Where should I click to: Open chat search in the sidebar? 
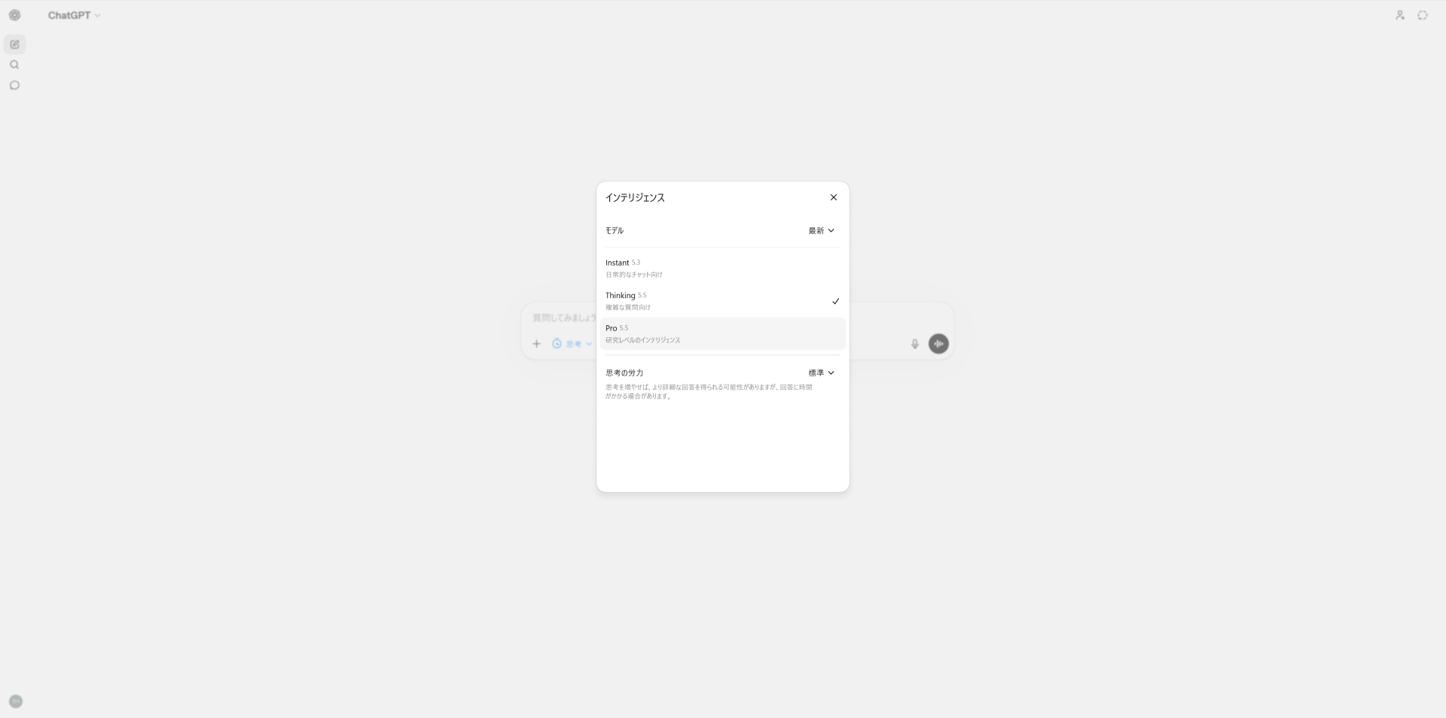[x=14, y=65]
